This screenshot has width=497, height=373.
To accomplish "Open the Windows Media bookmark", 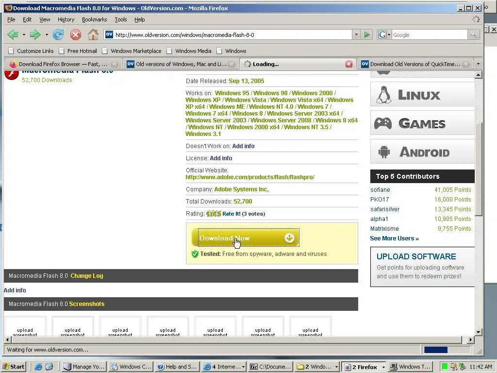I will 189,51.
